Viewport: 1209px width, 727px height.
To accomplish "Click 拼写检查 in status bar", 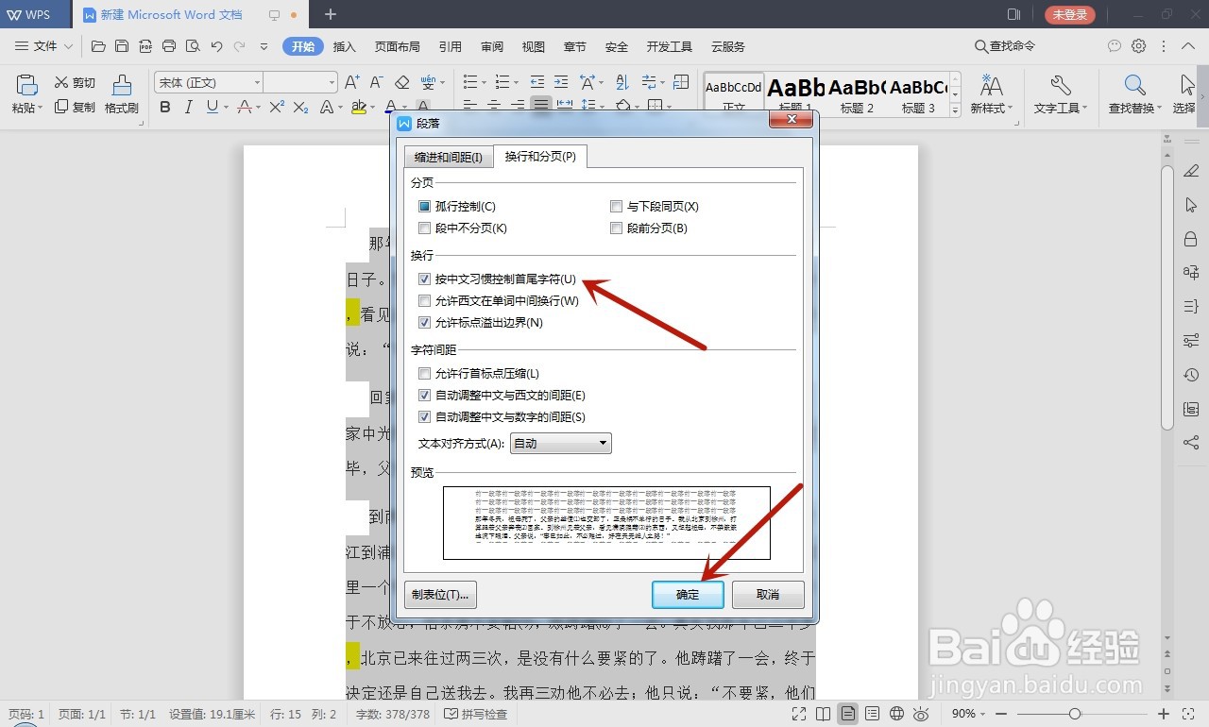I will 476,714.
